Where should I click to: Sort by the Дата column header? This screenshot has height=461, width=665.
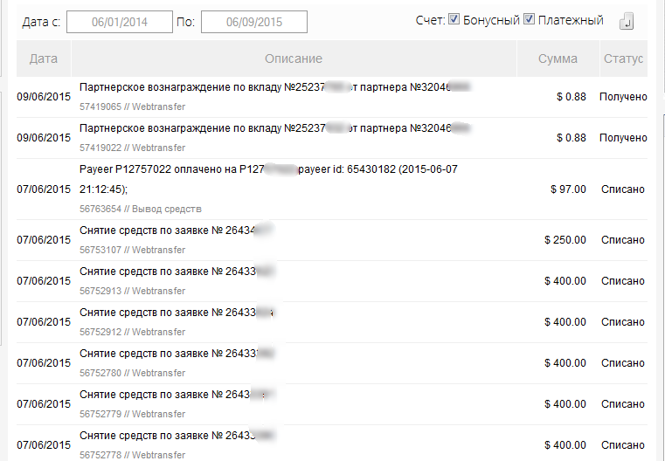coord(44,58)
